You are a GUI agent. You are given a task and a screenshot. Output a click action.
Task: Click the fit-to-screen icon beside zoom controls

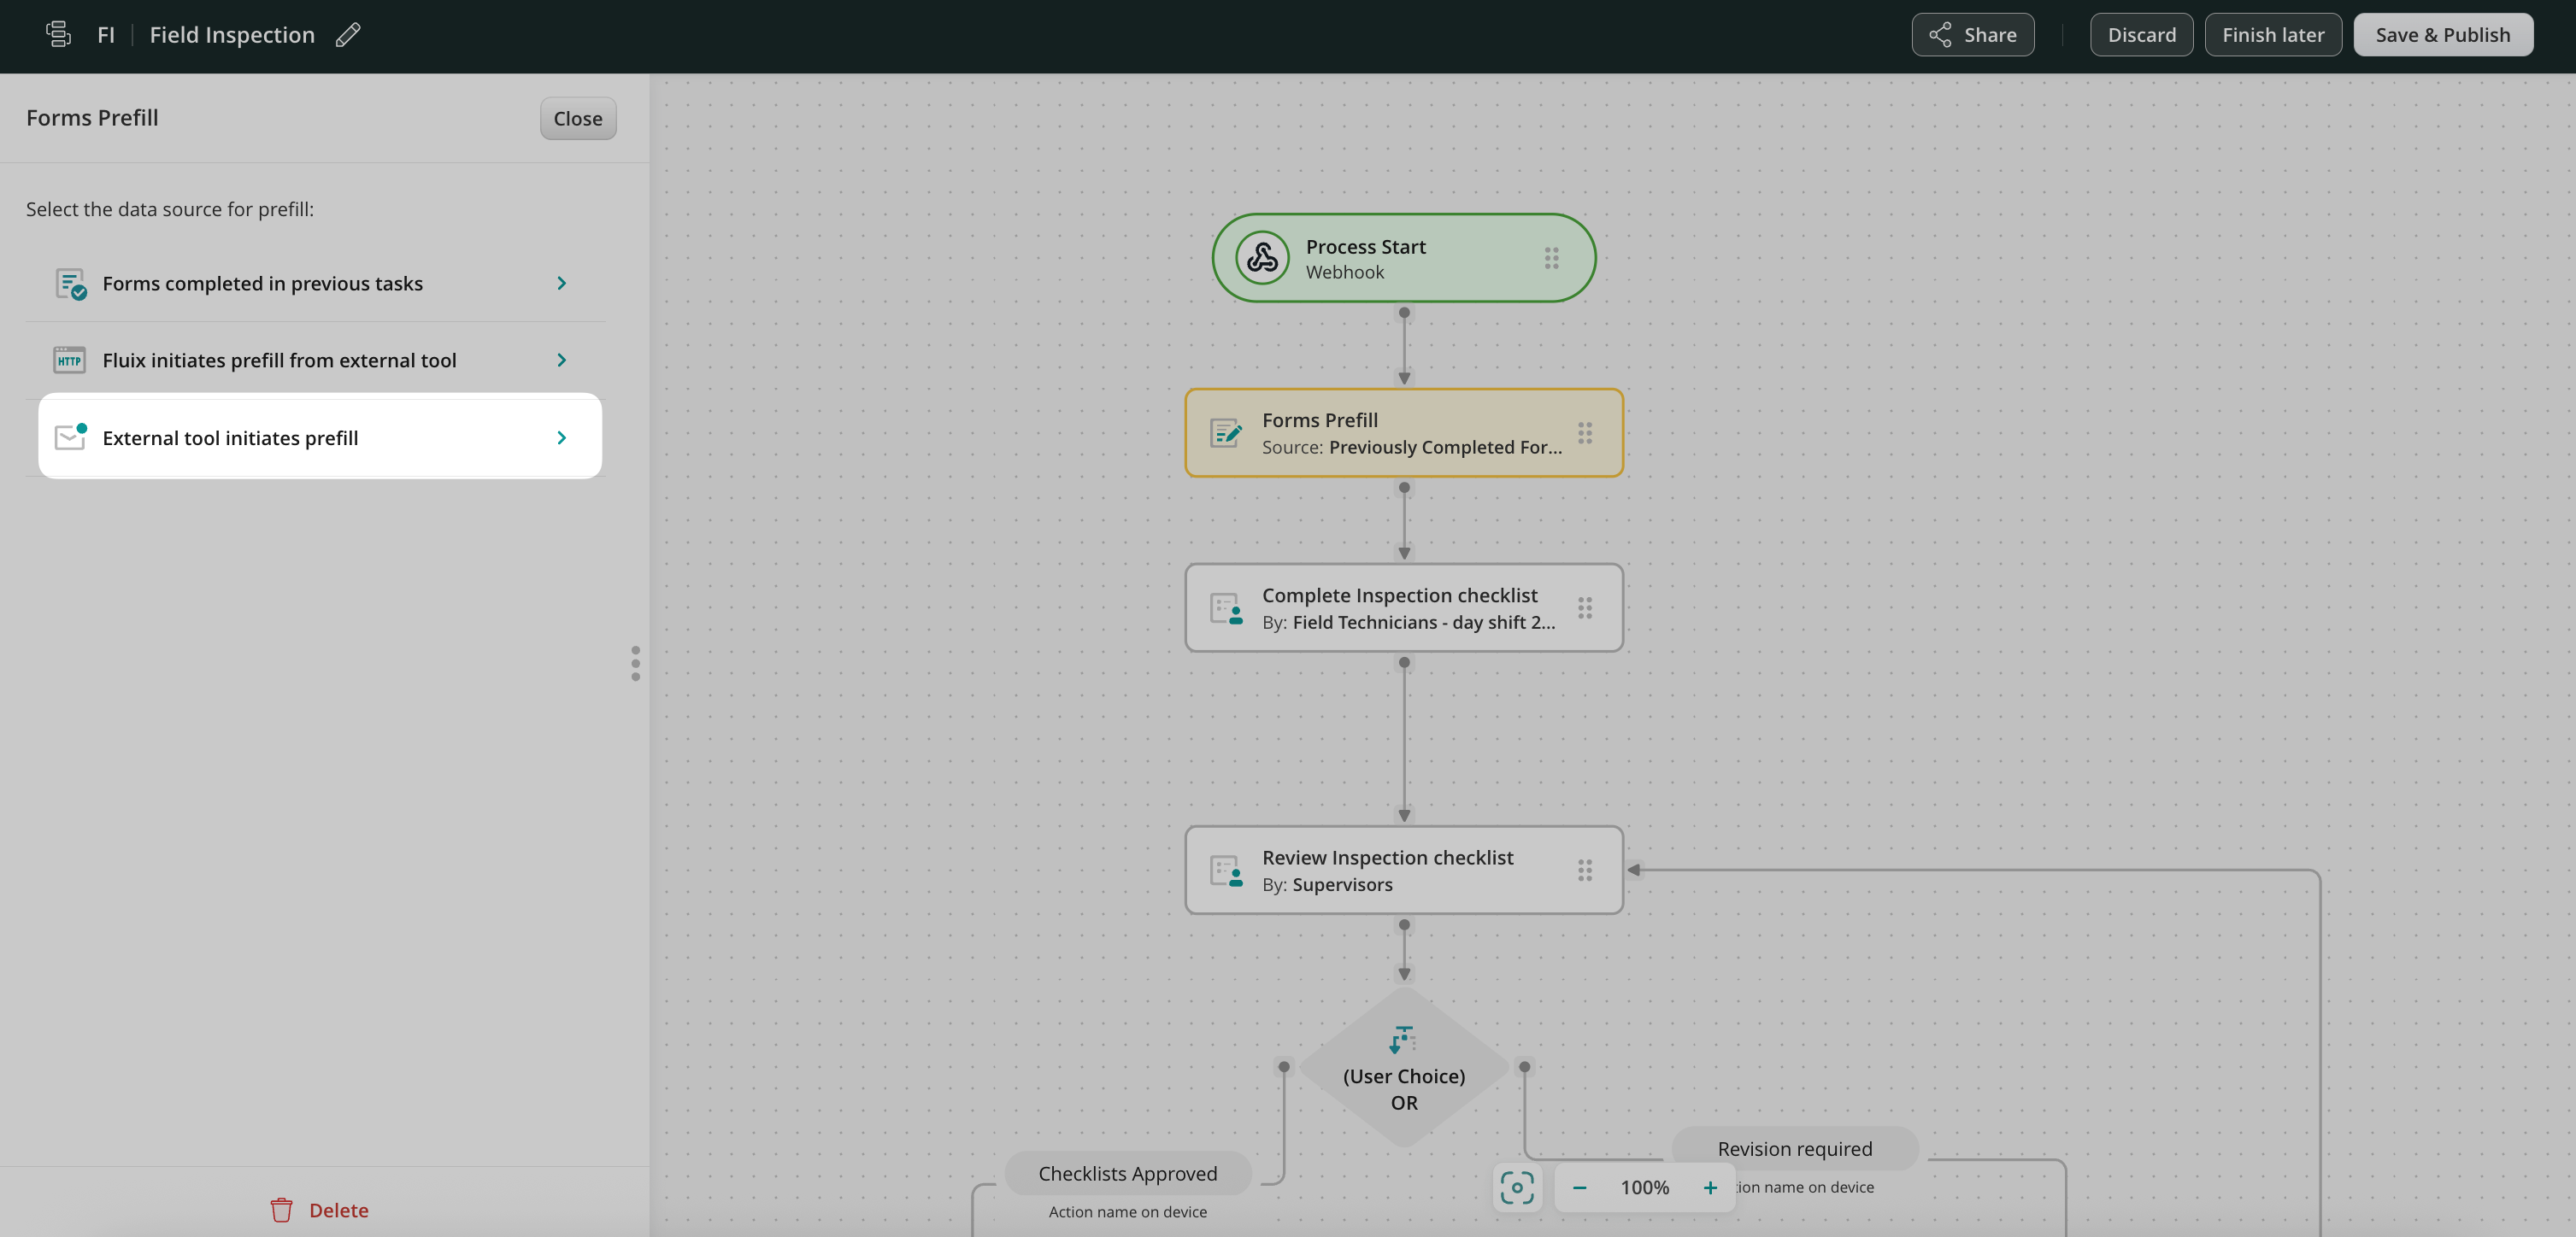click(x=1516, y=1187)
